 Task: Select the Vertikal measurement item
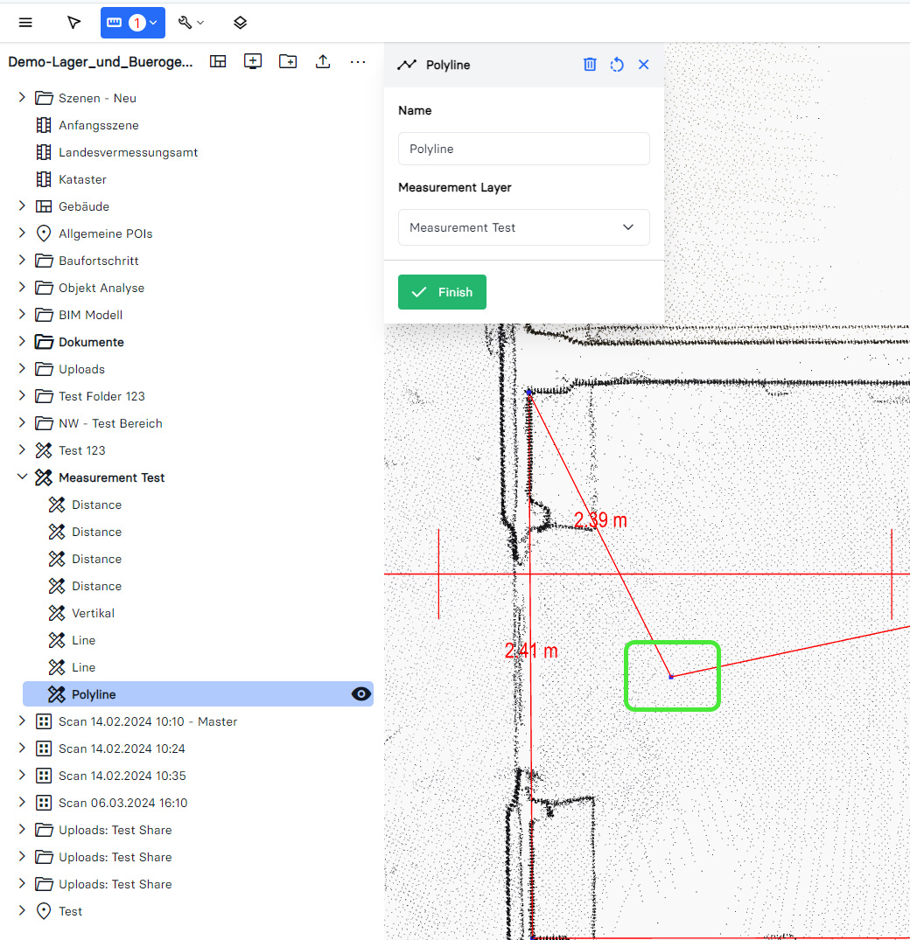93,613
